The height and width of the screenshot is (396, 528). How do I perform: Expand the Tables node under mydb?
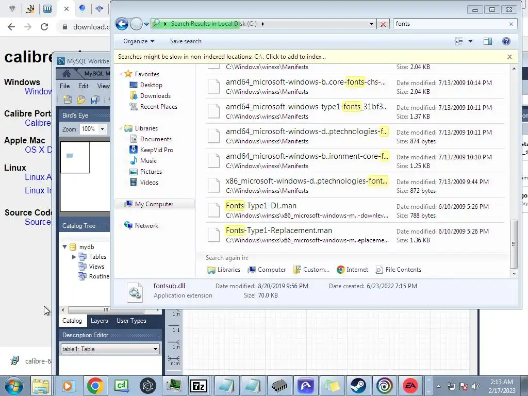tap(74, 257)
